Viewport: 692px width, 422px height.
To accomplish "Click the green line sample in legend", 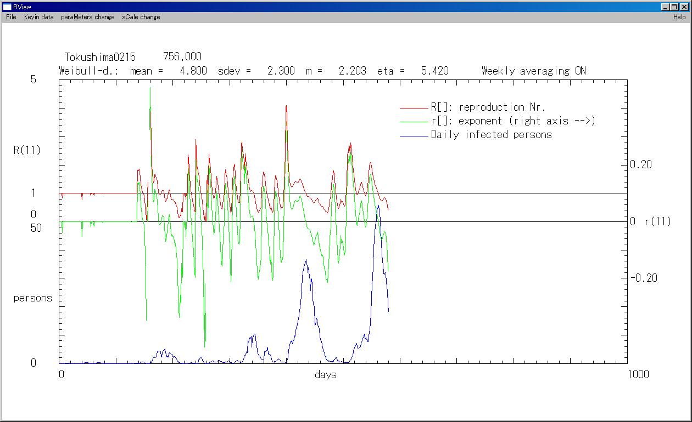I will (x=414, y=122).
